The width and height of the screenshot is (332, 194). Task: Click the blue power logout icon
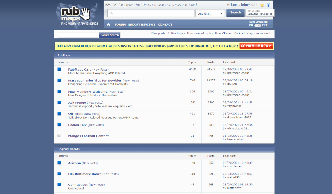[268, 5]
